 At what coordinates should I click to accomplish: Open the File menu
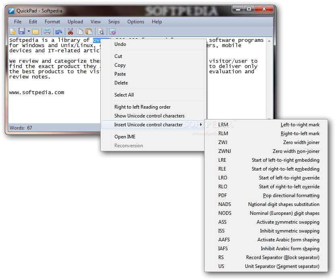tap(18, 22)
